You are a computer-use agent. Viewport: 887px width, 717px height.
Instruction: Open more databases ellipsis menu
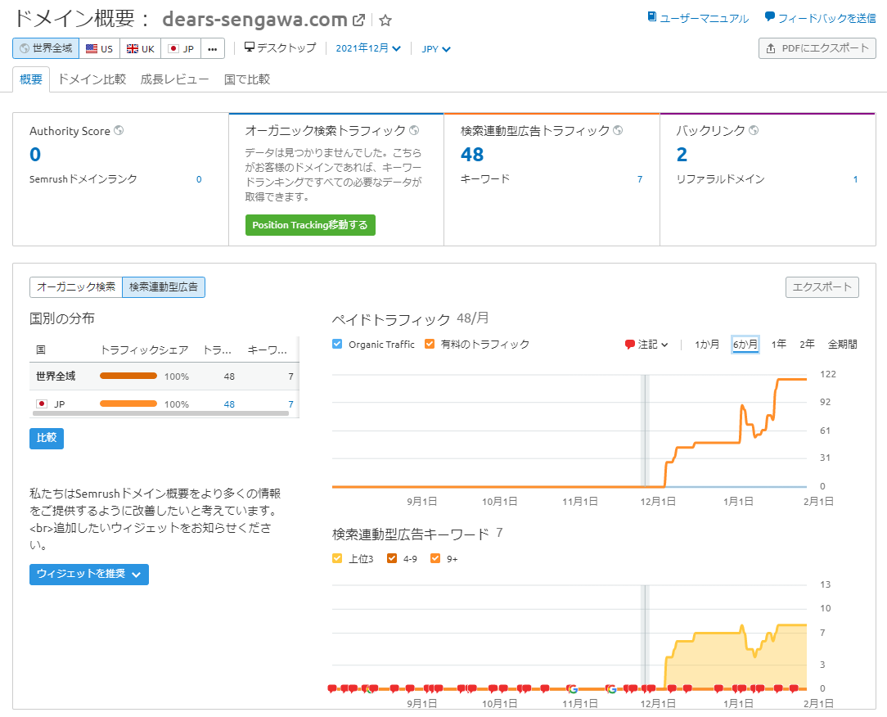[x=213, y=48]
